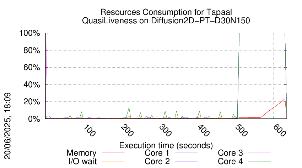Click the date stamp '20/06/2025, 18:09'

tap(8, 126)
